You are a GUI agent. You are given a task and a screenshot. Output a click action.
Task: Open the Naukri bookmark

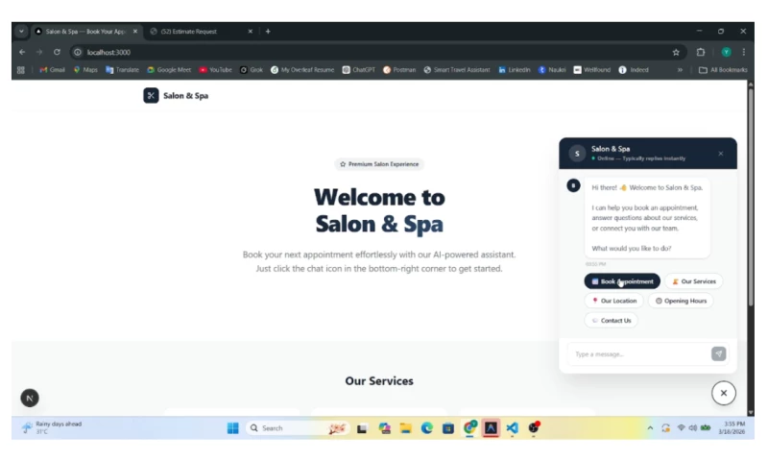(x=552, y=70)
